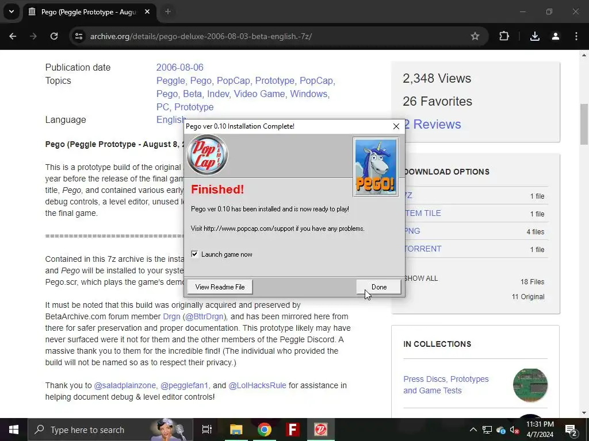The width and height of the screenshot is (589, 441).
Task: Open the @BttrDrgn link
Action: click(205, 316)
